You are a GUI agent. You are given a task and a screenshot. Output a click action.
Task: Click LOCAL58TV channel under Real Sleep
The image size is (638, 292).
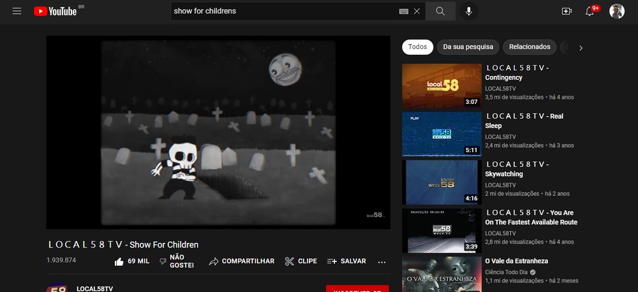pyautogui.click(x=500, y=136)
